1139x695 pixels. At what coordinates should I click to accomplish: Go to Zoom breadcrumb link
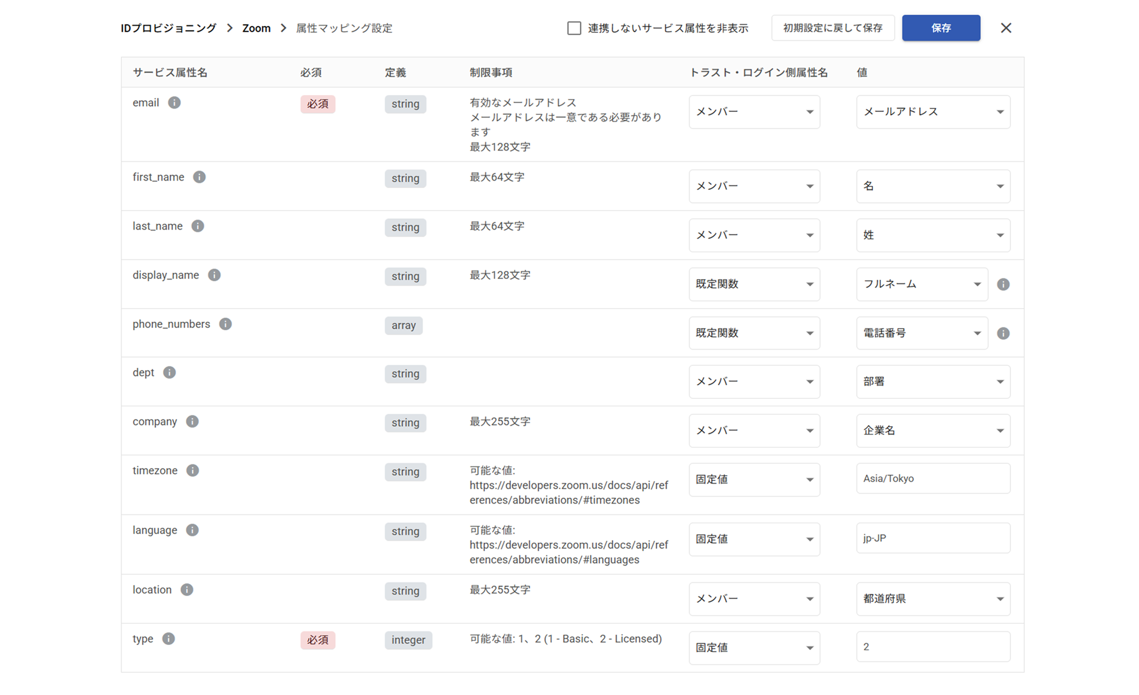point(256,28)
